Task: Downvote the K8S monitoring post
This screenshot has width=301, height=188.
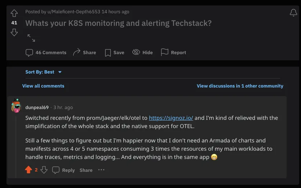Action: tap(14, 32)
